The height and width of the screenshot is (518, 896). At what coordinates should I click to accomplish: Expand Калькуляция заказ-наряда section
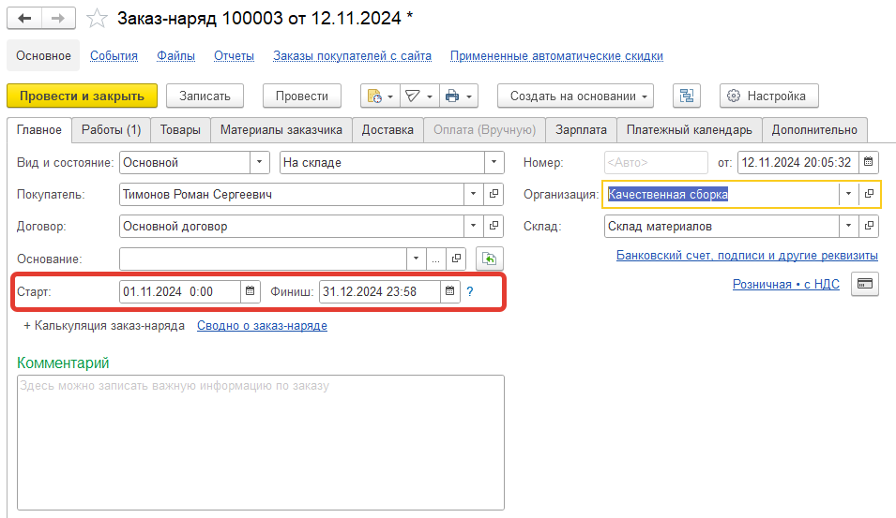104,325
